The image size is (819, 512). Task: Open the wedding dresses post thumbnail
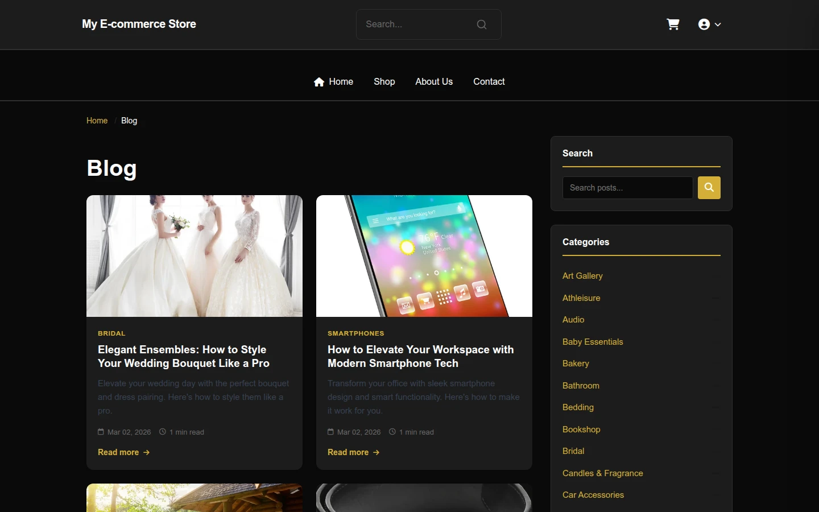pyautogui.click(x=195, y=256)
